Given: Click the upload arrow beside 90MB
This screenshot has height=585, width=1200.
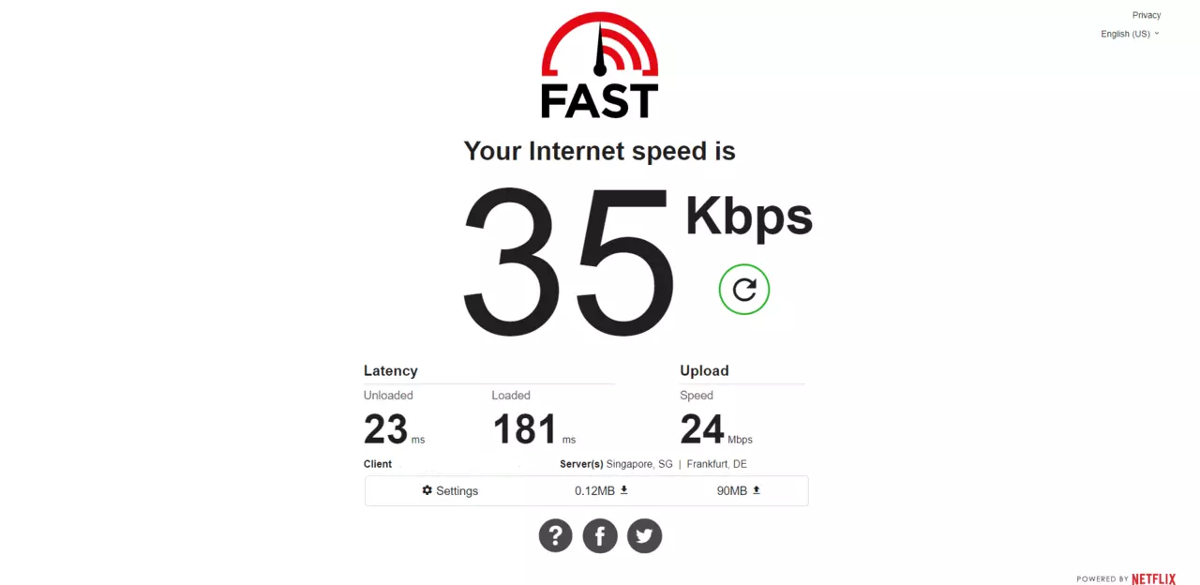Looking at the screenshot, I should tap(757, 490).
